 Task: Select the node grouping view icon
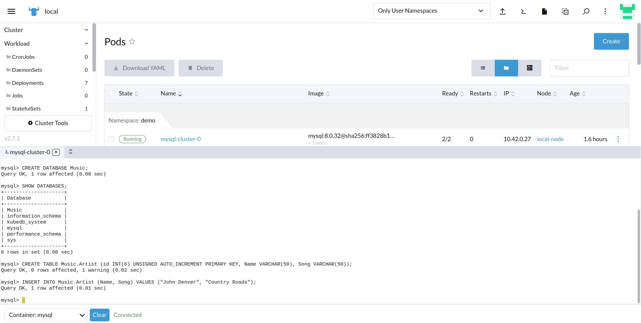[x=529, y=68]
